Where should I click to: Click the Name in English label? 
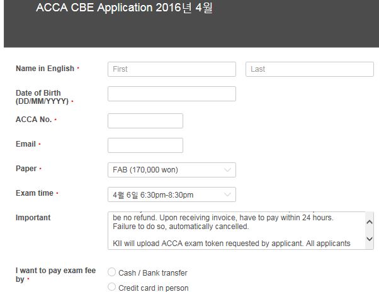[x=45, y=69]
